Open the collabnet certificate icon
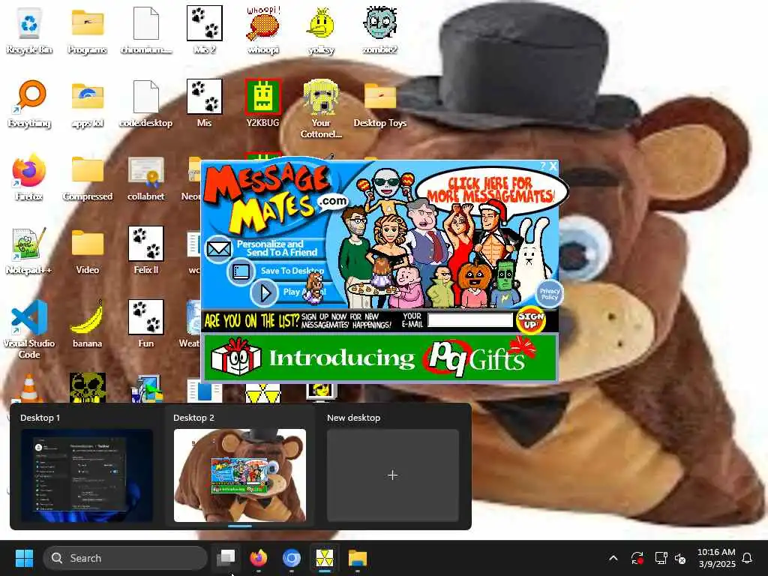 (x=146, y=177)
